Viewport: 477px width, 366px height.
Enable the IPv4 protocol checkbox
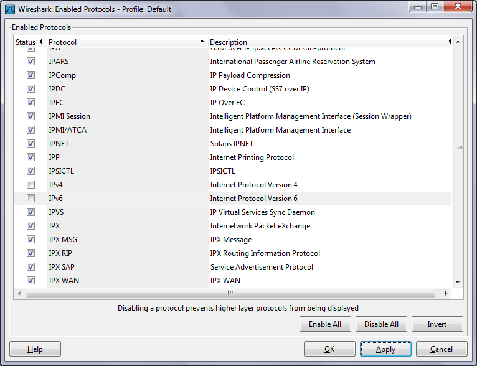pos(31,184)
